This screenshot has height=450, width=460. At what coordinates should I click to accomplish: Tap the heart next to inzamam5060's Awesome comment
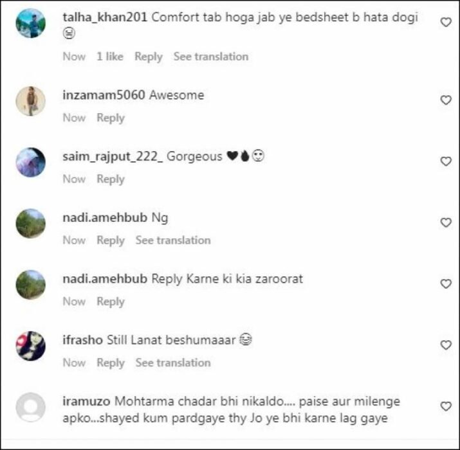(446, 100)
